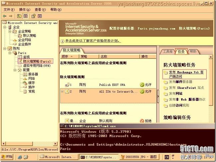Click the 发布邮件服务器 task icon
This screenshot has width=216, height=162.
tap(165, 82)
